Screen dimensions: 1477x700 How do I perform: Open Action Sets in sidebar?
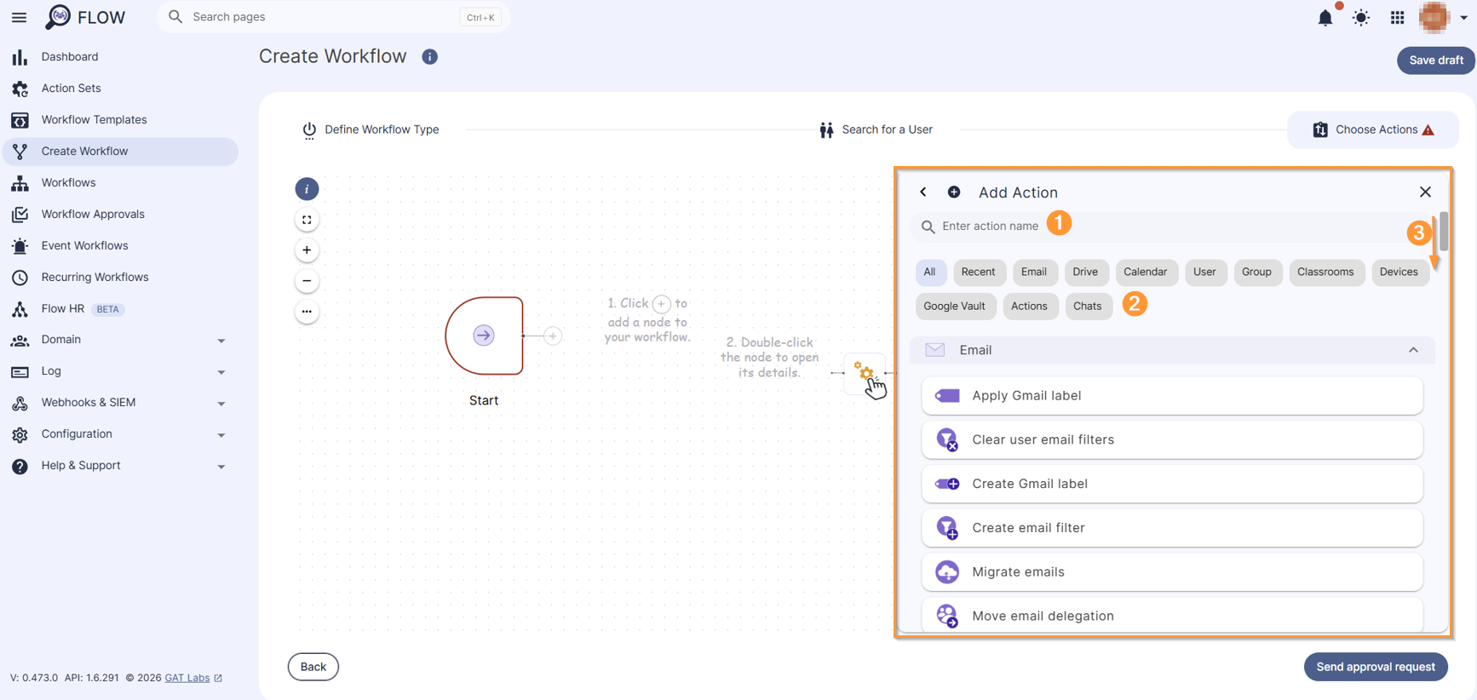pyautogui.click(x=119, y=89)
